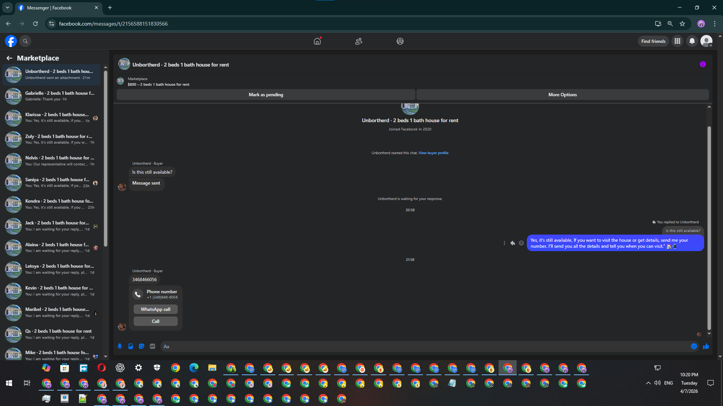This screenshot has height=406, width=723.
Task: Open the GIF picker icon
Action: pyautogui.click(x=153, y=346)
